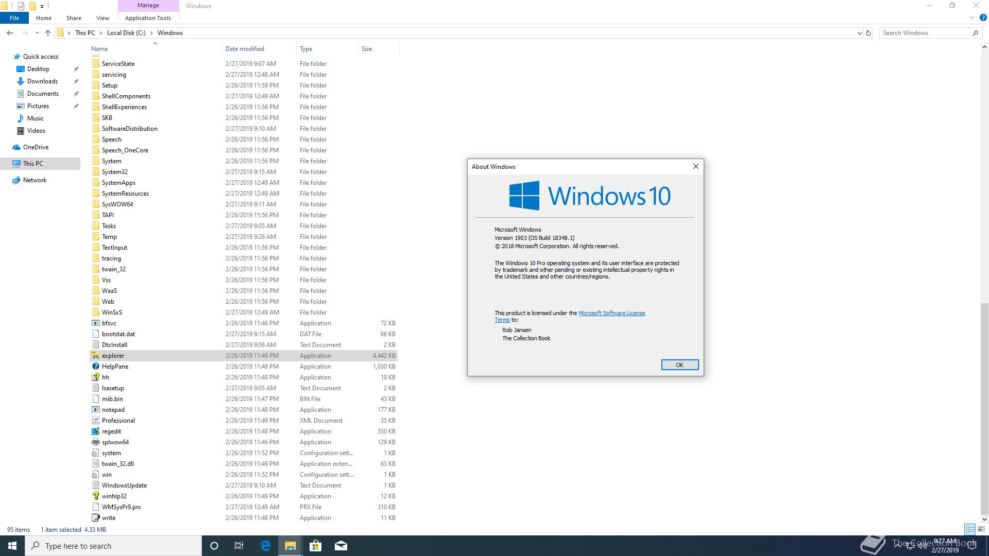The width and height of the screenshot is (989, 556).
Task: Open Cortana circle on taskbar
Action: click(x=214, y=546)
